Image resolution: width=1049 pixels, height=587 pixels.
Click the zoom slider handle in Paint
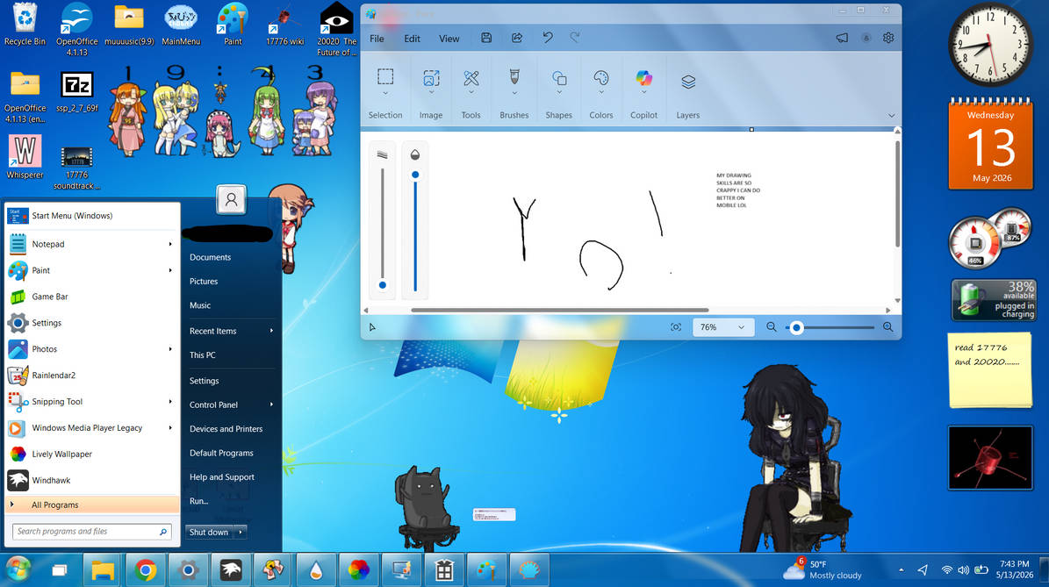796,327
